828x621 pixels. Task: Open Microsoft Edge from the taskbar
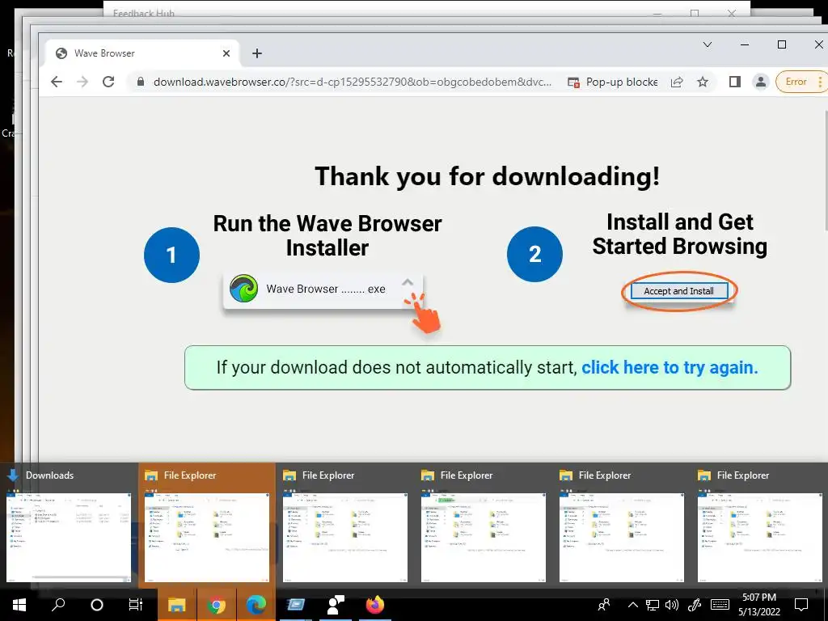point(256,605)
